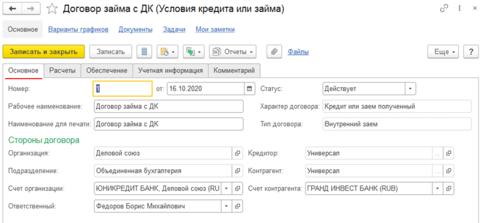Copy link using the chain icon

pos(444,9)
